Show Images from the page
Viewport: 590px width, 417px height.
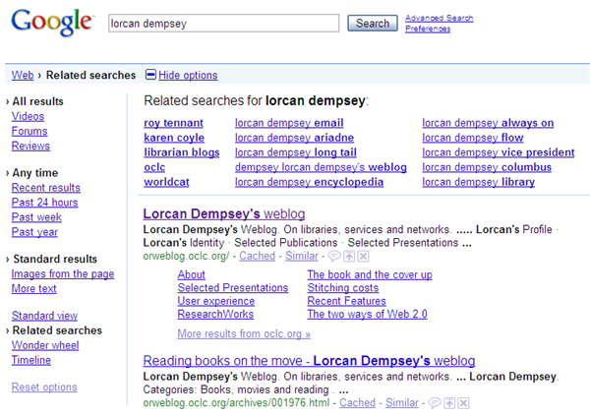point(63,274)
